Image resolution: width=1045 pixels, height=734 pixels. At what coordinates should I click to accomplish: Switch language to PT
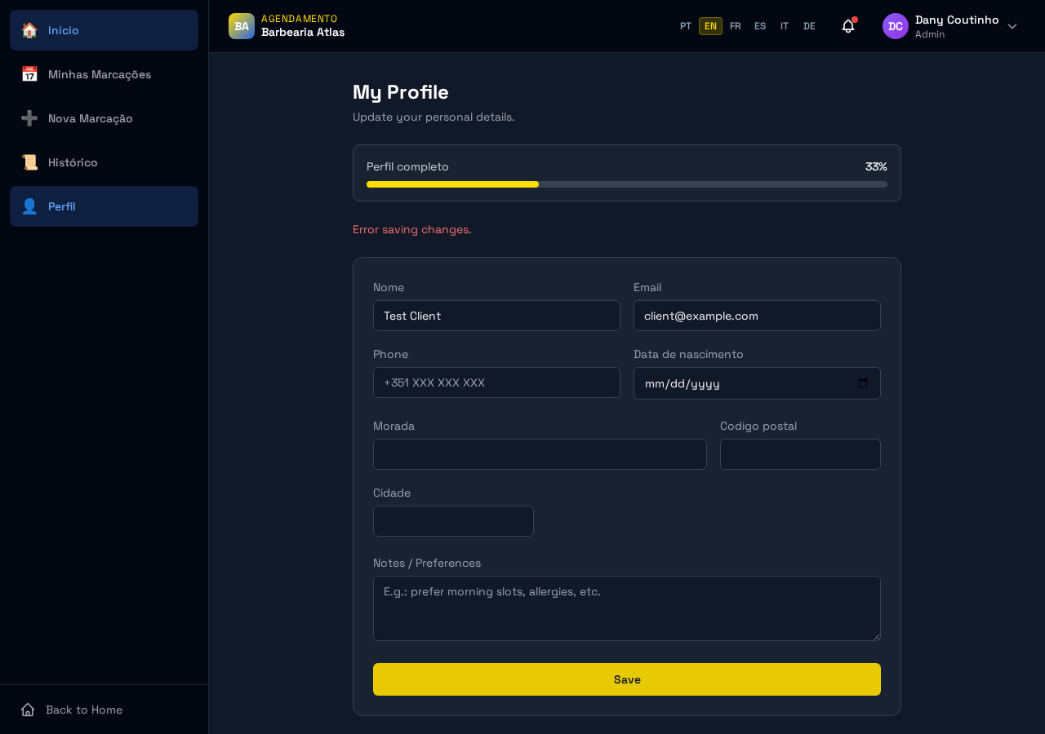click(x=686, y=26)
